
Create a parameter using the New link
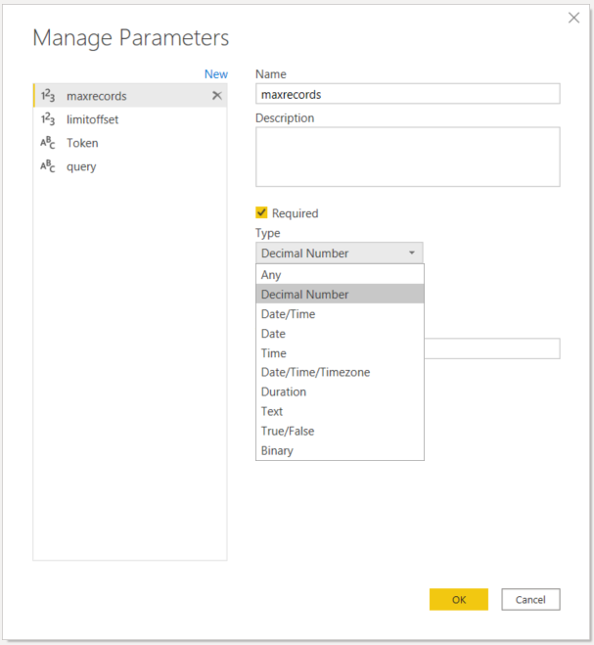216,74
